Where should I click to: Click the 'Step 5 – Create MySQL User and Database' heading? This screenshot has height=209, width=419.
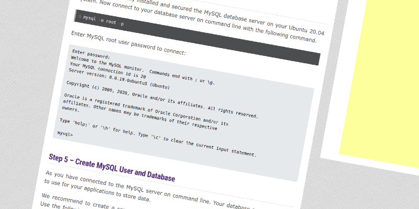[112, 167]
